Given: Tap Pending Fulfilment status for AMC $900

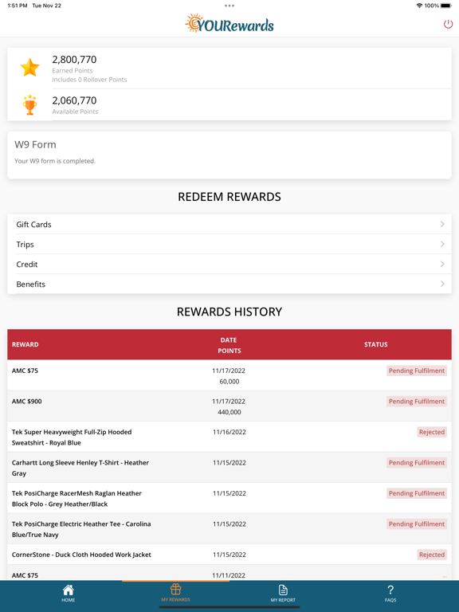Looking at the screenshot, I should [417, 402].
